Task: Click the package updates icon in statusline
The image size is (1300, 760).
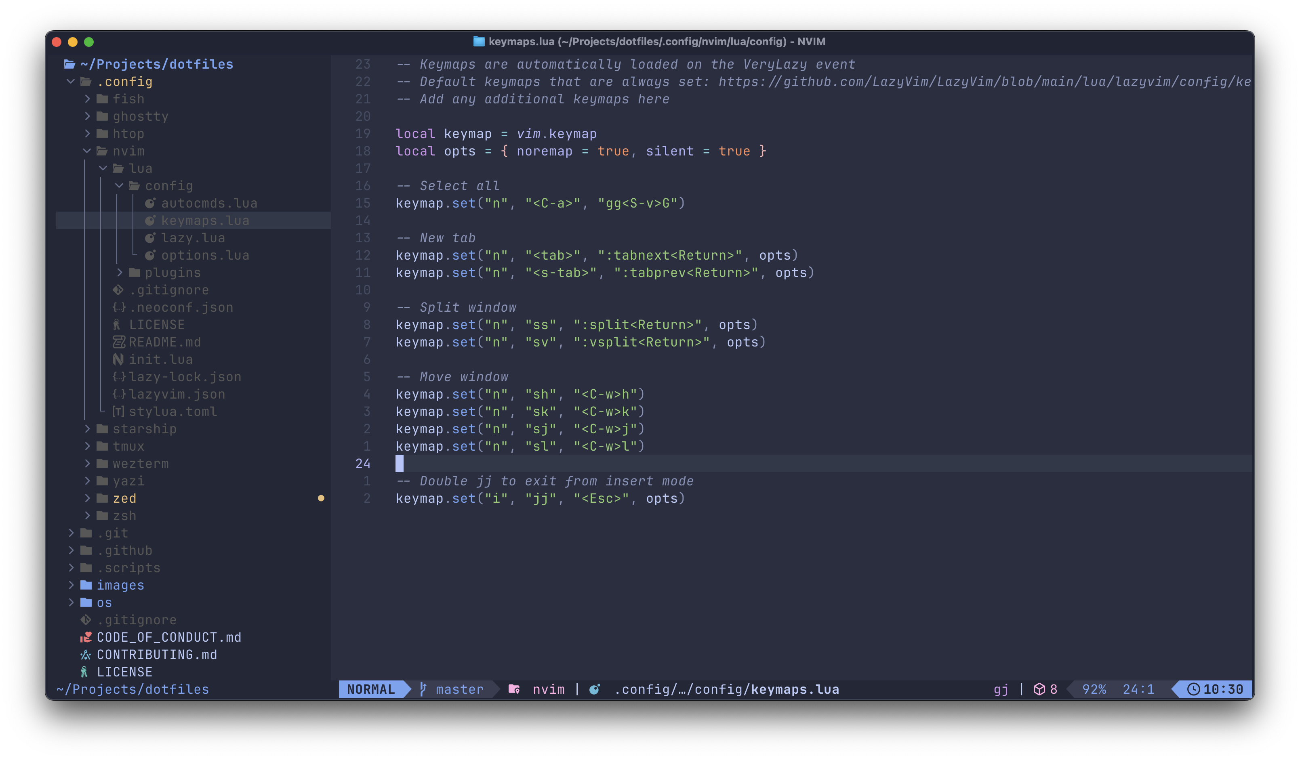Action: [x=1039, y=689]
